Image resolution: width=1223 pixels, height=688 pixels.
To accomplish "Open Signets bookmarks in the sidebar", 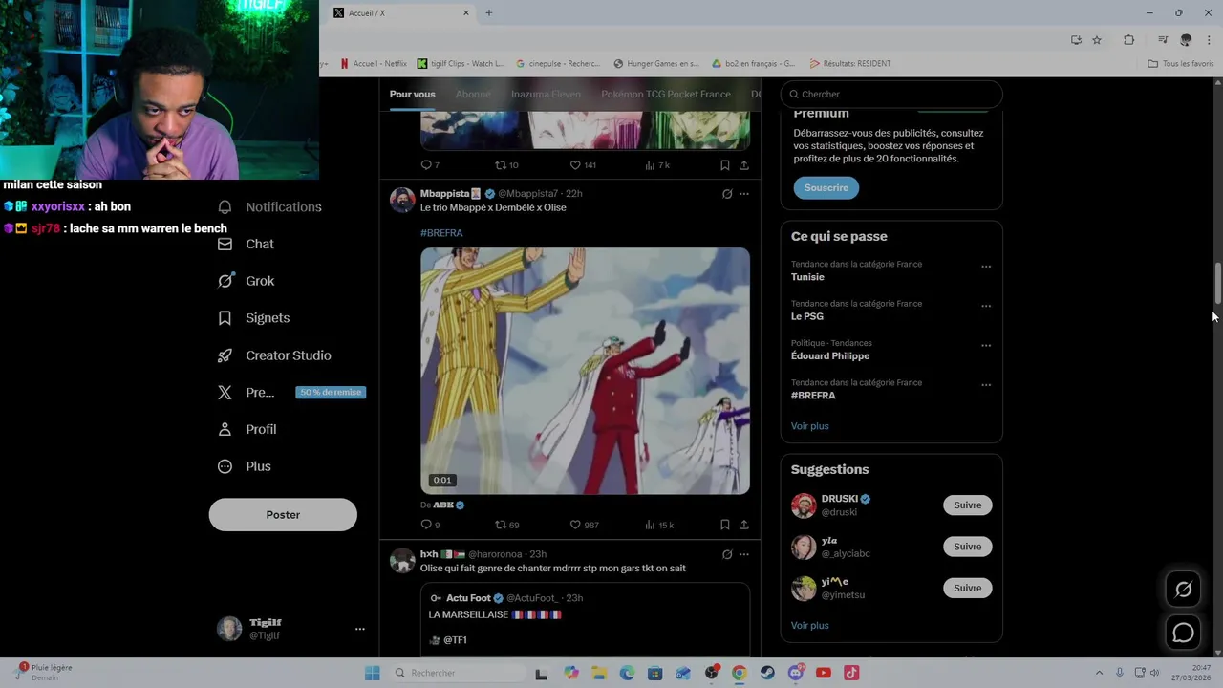I will [x=254, y=318].
